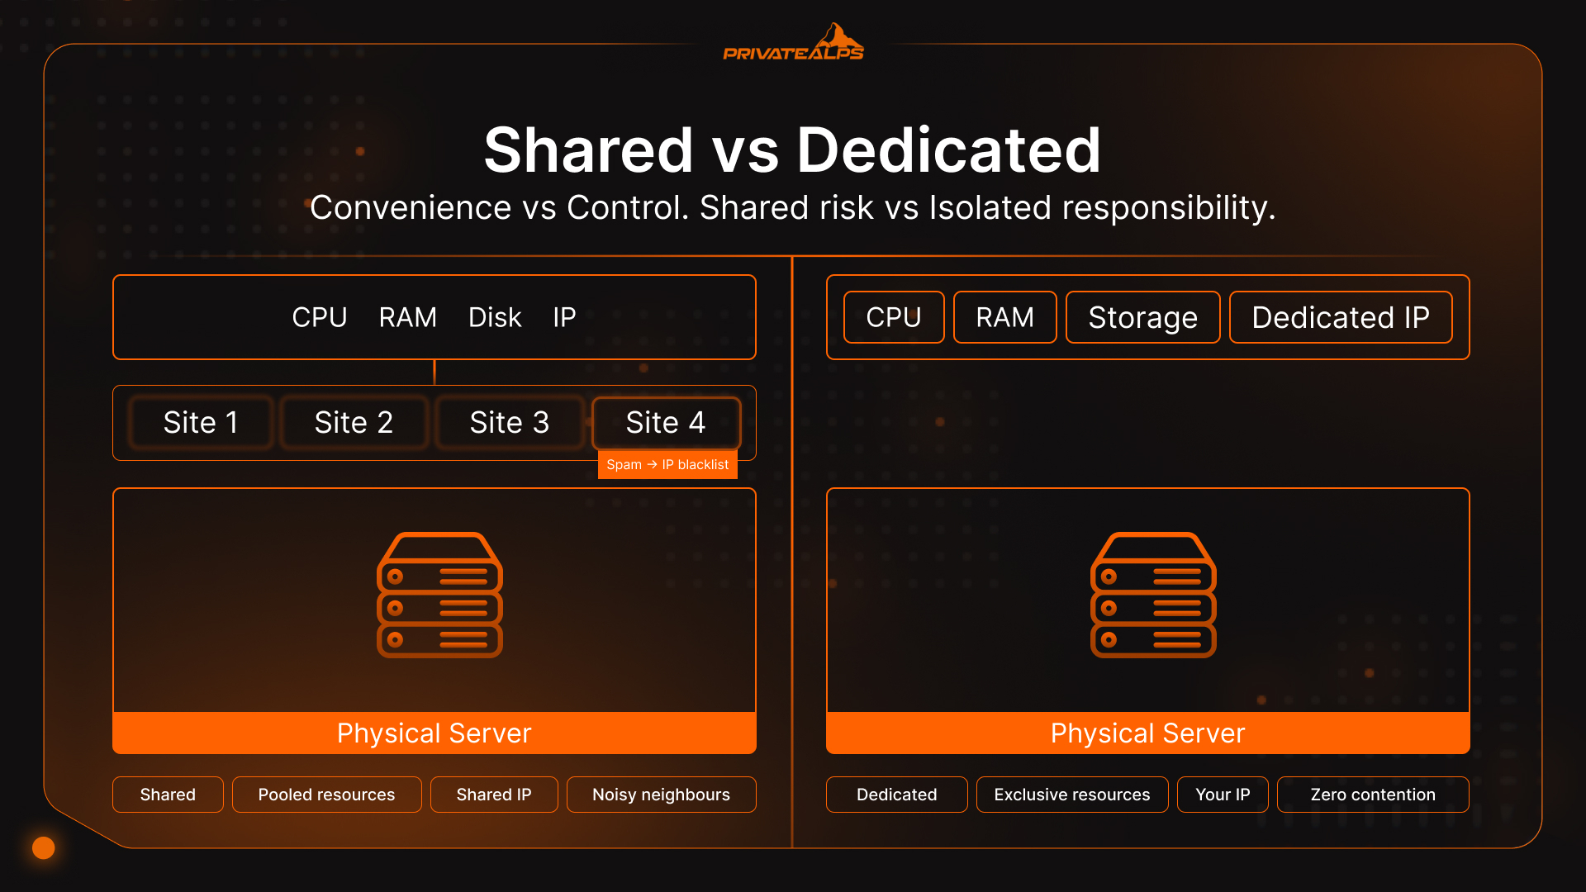The height and width of the screenshot is (892, 1586).
Task: Select the Site 1 box
Action: 201,423
